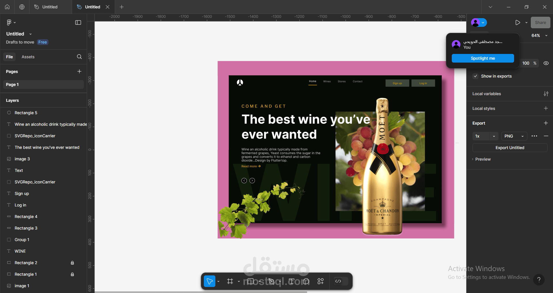This screenshot has width=553, height=293.
Task: Click Stores nav item in the design
Action: coord(342,81)
